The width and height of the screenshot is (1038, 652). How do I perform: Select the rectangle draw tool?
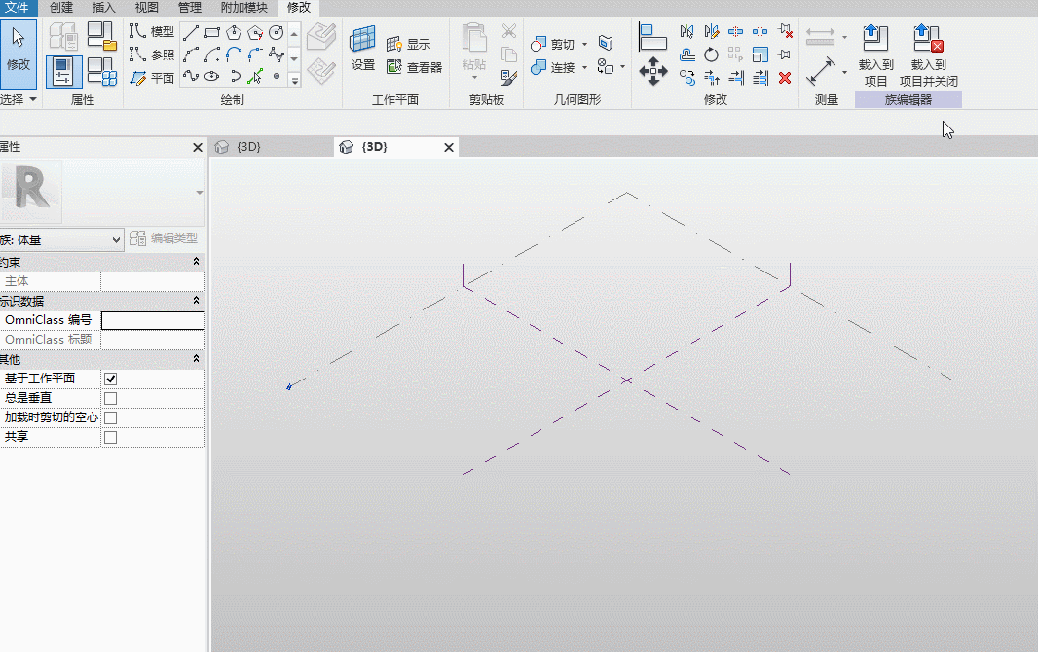coord(212,32)
